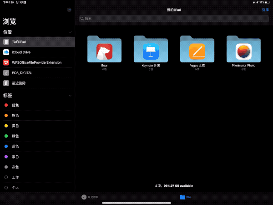Open 最近删除 (Recently Deleted)

(x=19, y=83)
